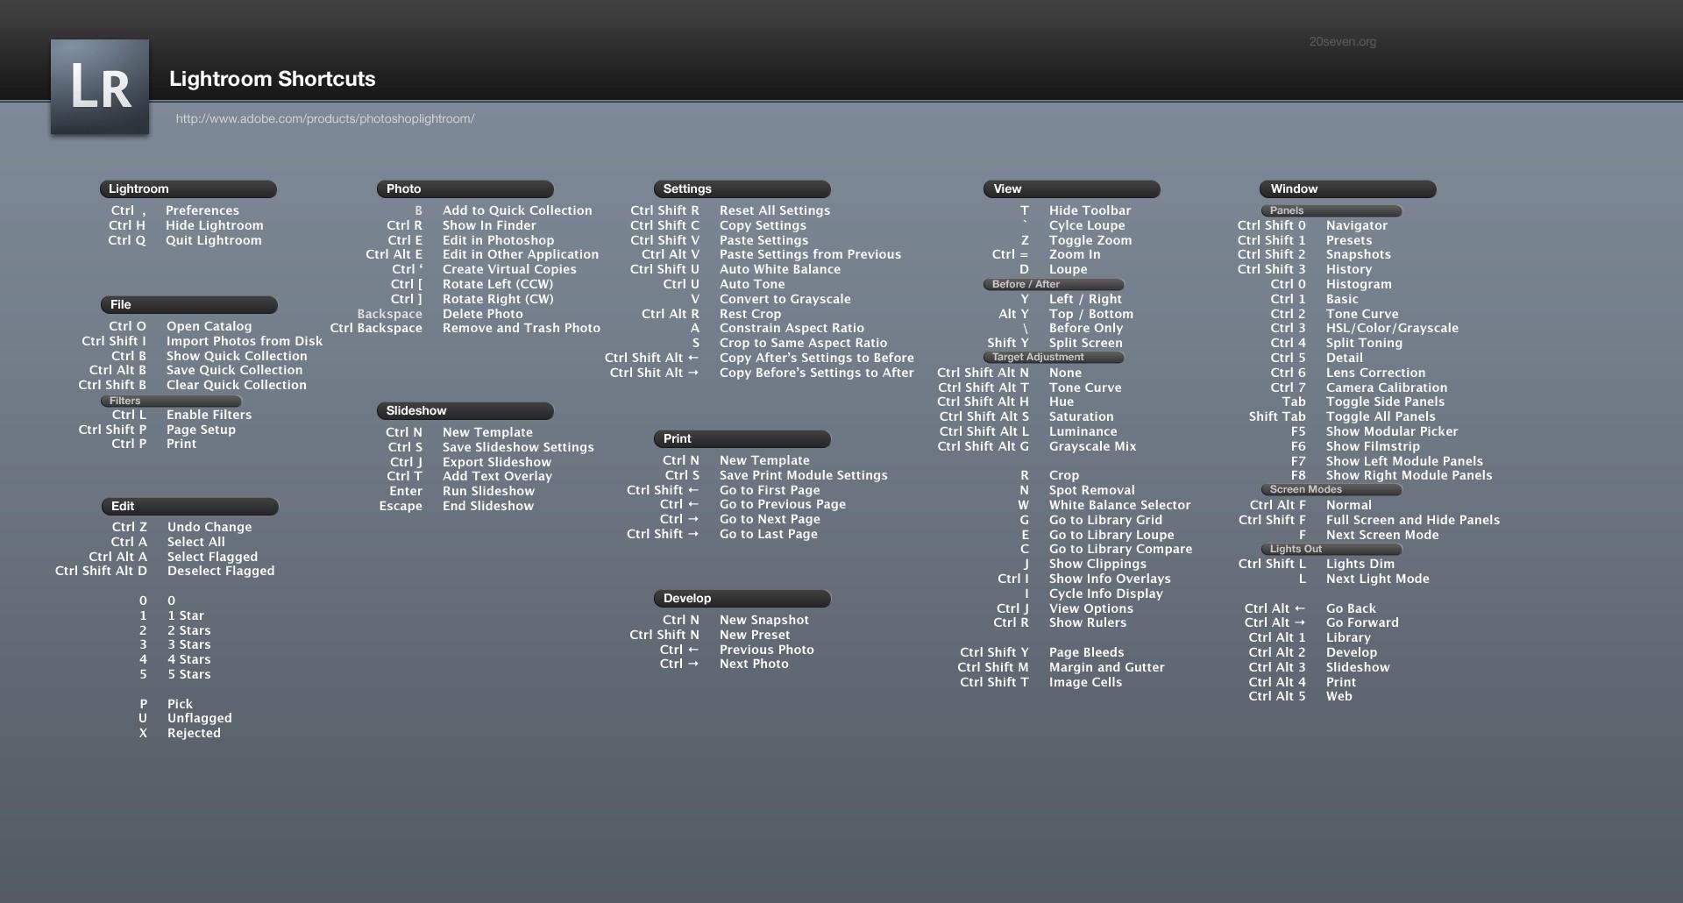Select the Edit section header
The image size is (1683, 903).
tap(189, 507)
